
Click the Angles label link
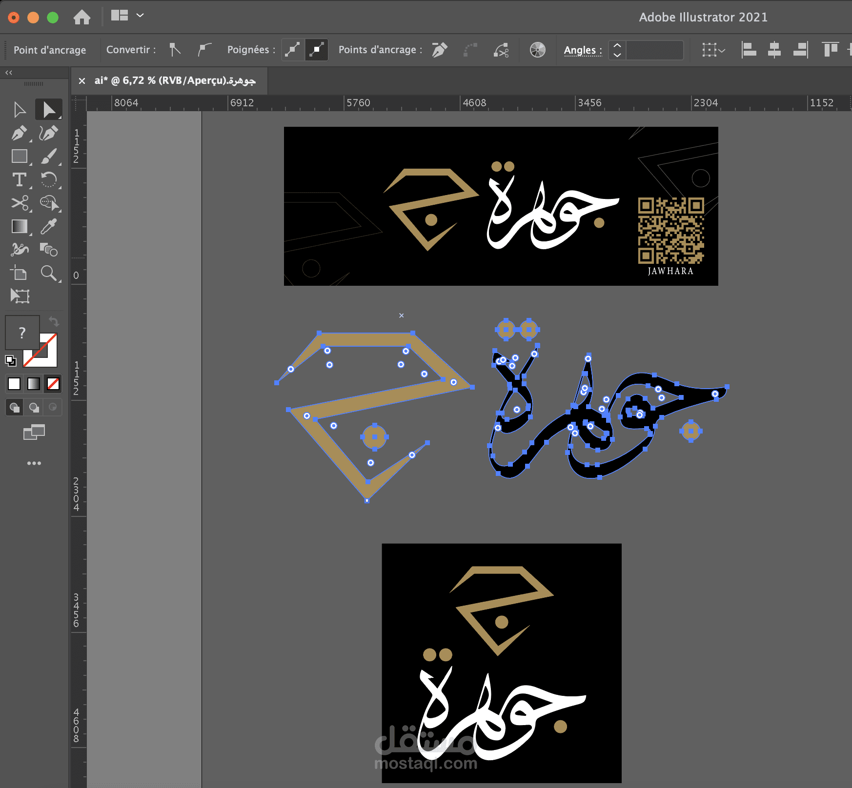[583, 50]
